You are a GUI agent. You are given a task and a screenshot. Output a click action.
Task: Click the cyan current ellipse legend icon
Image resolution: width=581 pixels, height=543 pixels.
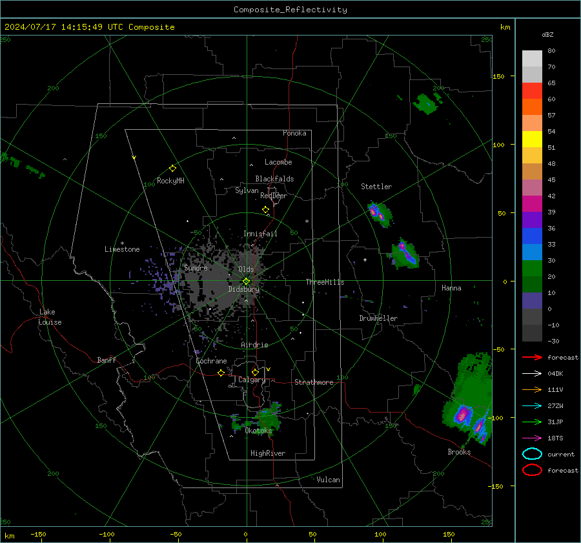tap(532, 454)
